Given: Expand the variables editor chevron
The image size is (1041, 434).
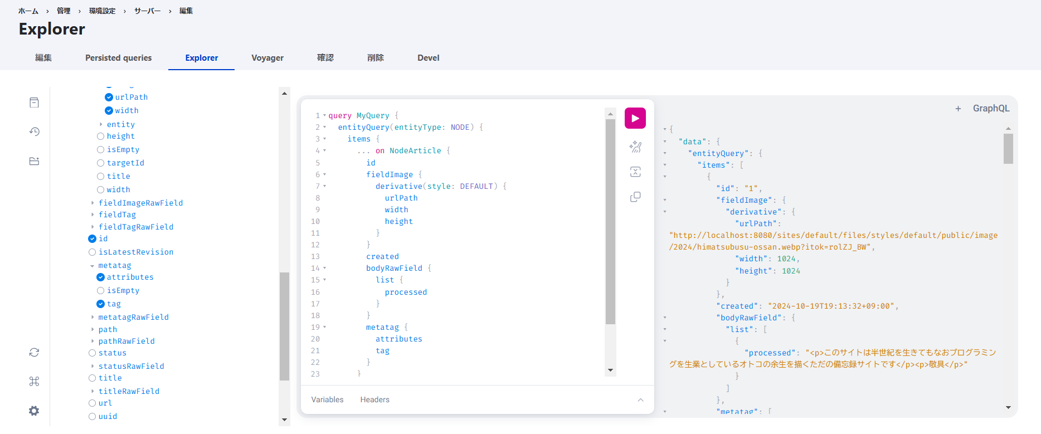Looking at the screenshot, I should click(x=640, y=400).
